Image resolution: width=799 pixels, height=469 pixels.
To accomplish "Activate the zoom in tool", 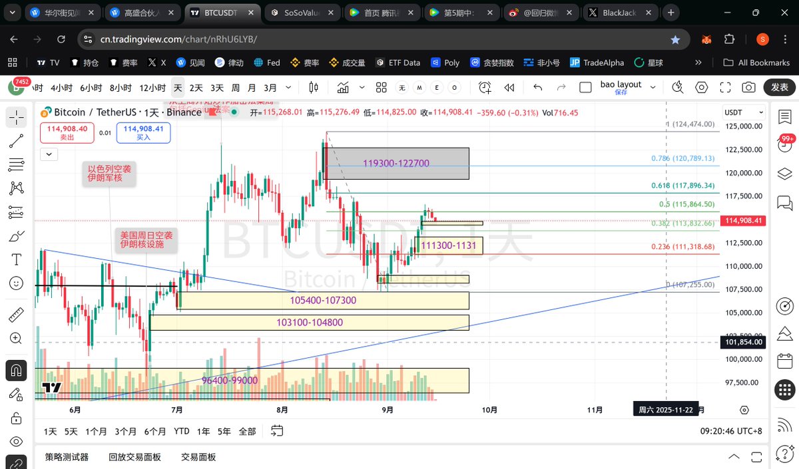I will 17,339.
